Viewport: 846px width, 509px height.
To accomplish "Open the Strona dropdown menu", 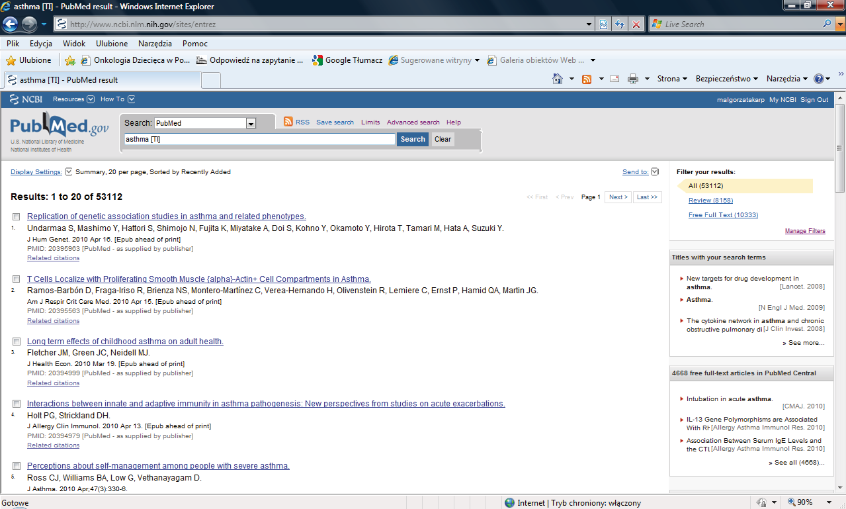I will point(673,79).
